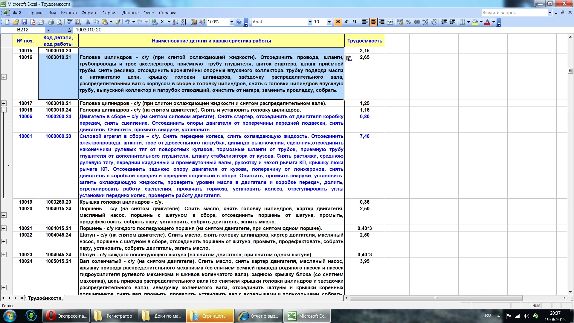
Task: Click the yellow fill color button
Action: [x=475, y=22]
